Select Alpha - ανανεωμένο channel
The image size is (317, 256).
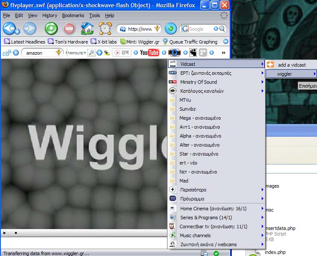(x=216, y=136)
